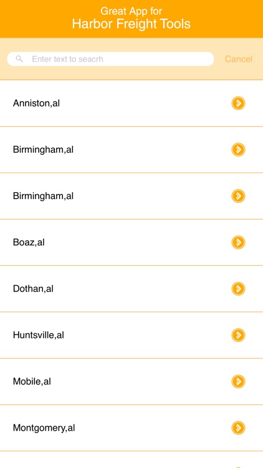Viewport: 263px width, 468px height.
Task: Click the Harbor Freight Tools header title
Action: coord(131,24)
